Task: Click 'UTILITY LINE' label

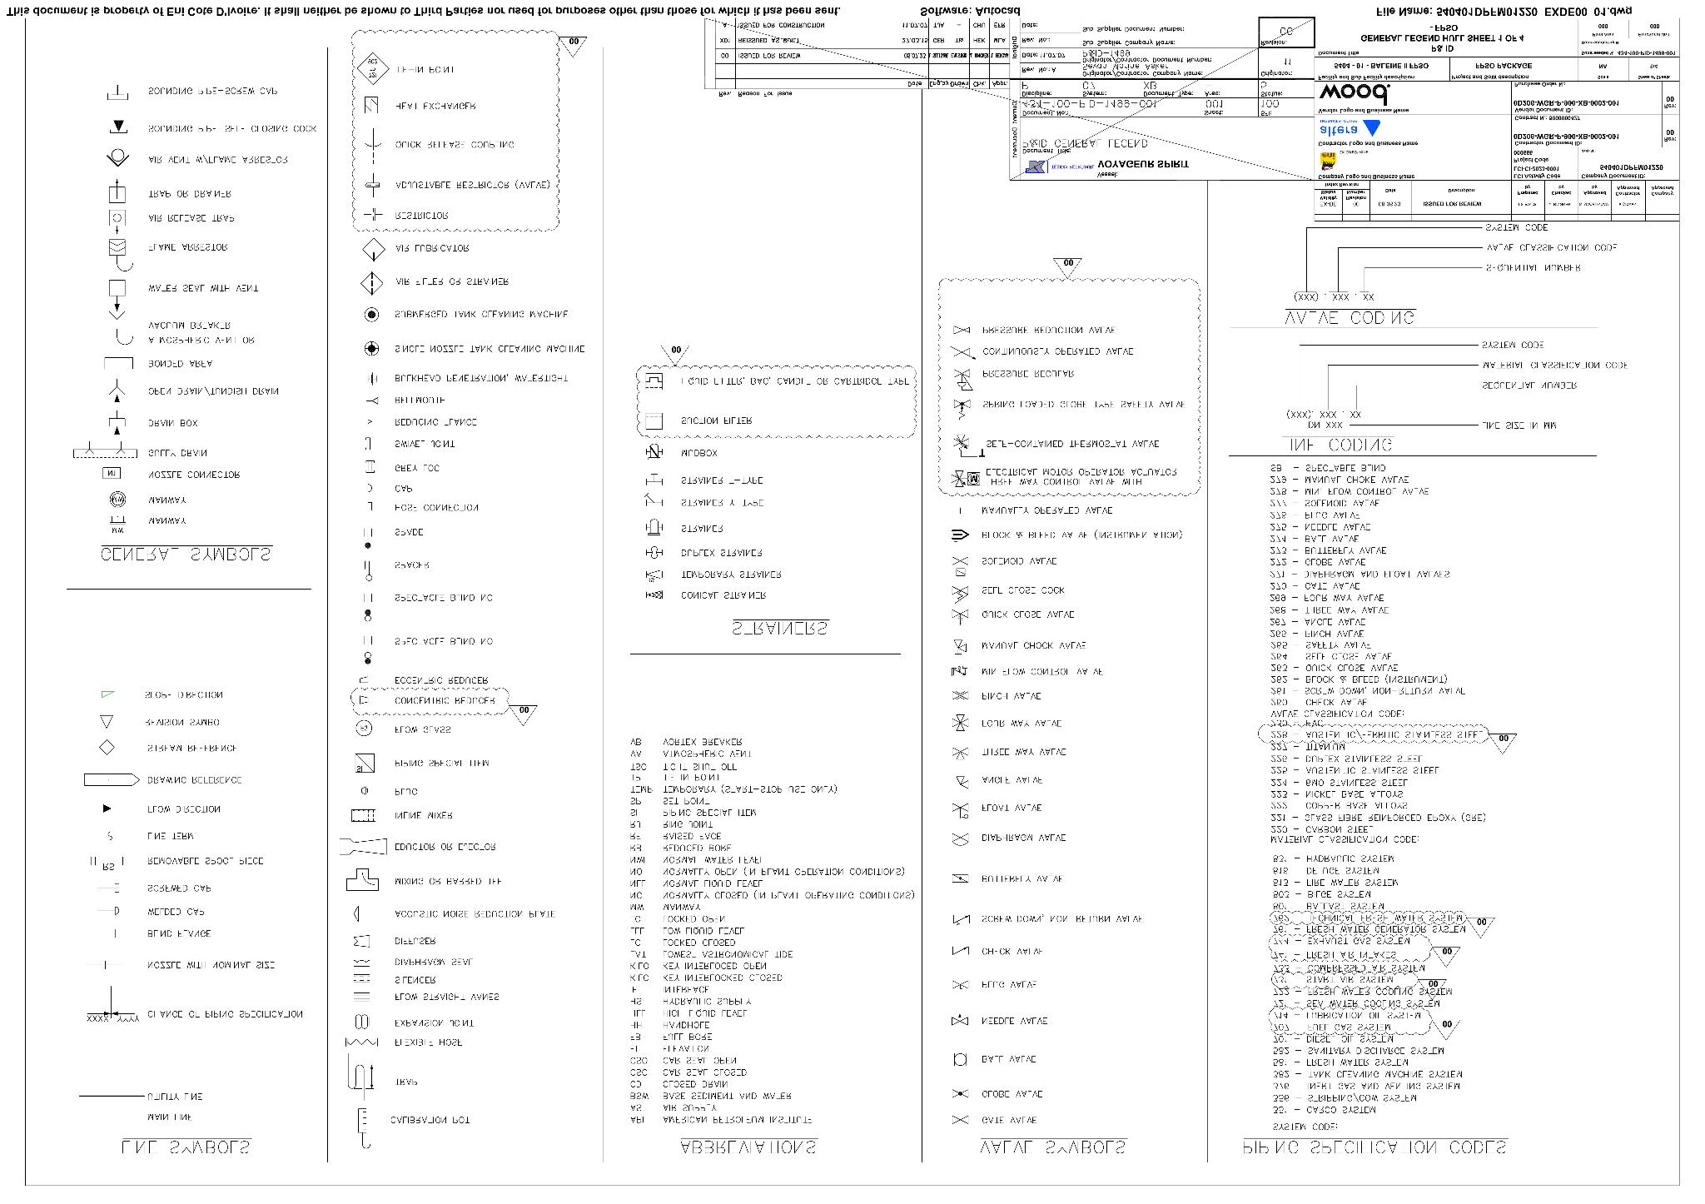Action: 175,1097
